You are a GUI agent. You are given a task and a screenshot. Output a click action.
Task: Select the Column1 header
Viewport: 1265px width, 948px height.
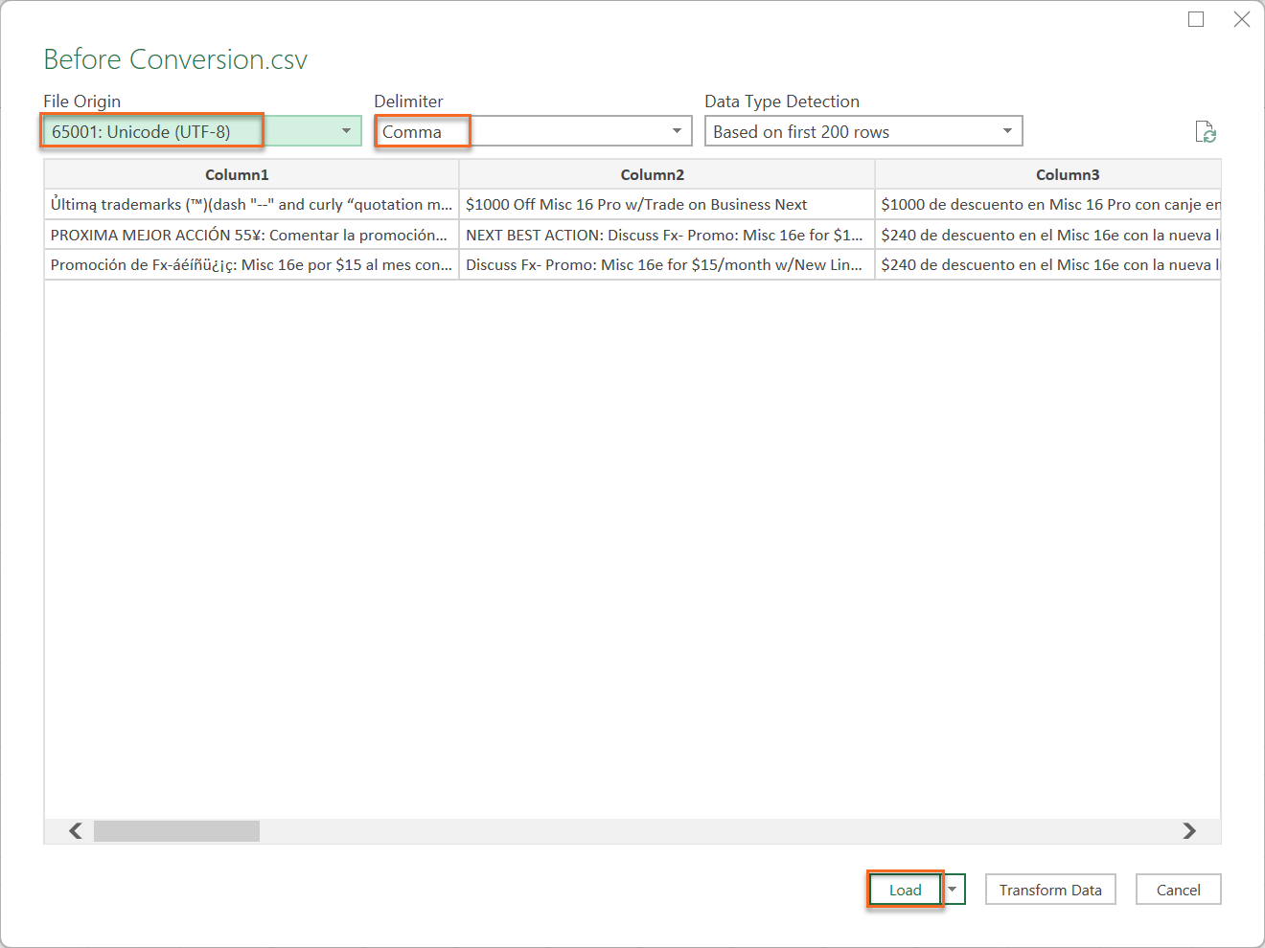(237, 174)
